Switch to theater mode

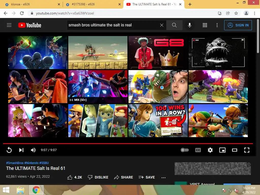[234, 150]
